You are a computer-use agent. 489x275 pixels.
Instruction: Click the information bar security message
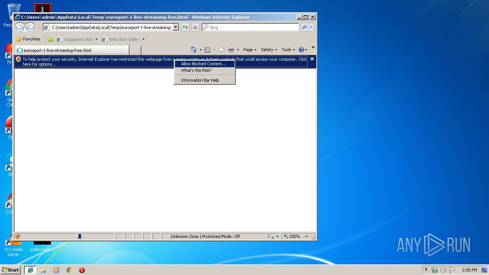pos(164,61)
